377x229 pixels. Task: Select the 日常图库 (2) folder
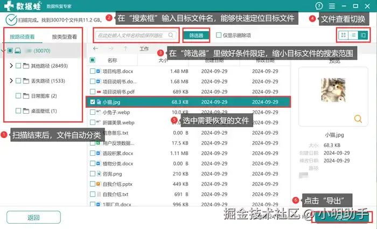[x=44, y=96]
